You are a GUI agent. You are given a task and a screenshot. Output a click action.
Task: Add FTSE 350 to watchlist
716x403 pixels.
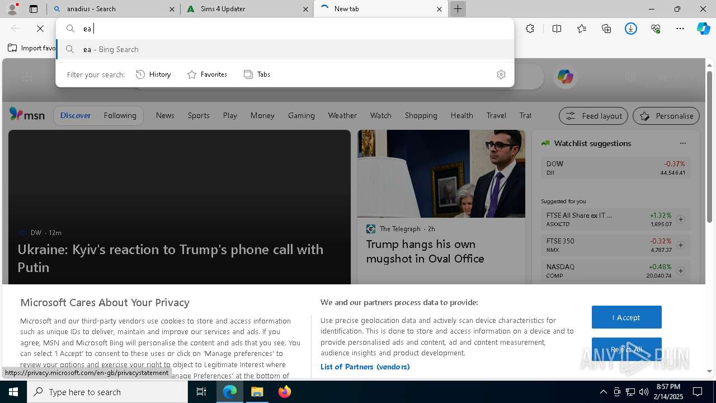(x=681, y=245)
